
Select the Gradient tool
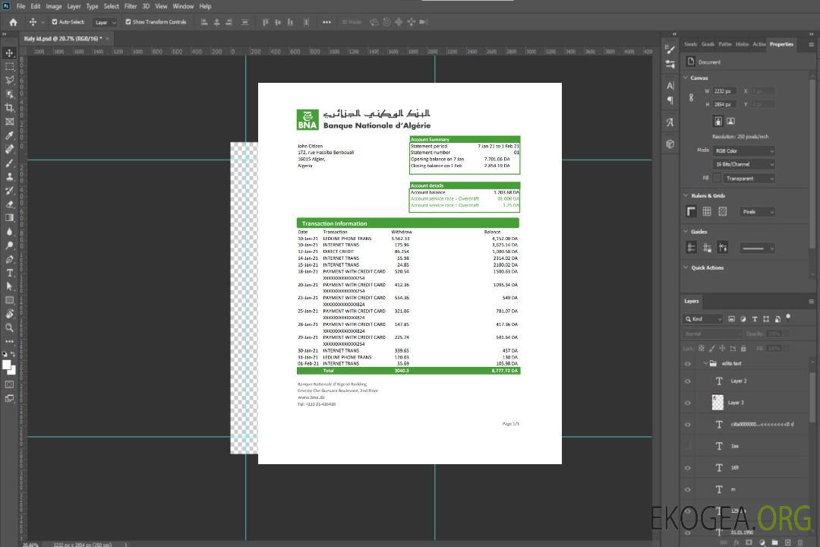9,218
